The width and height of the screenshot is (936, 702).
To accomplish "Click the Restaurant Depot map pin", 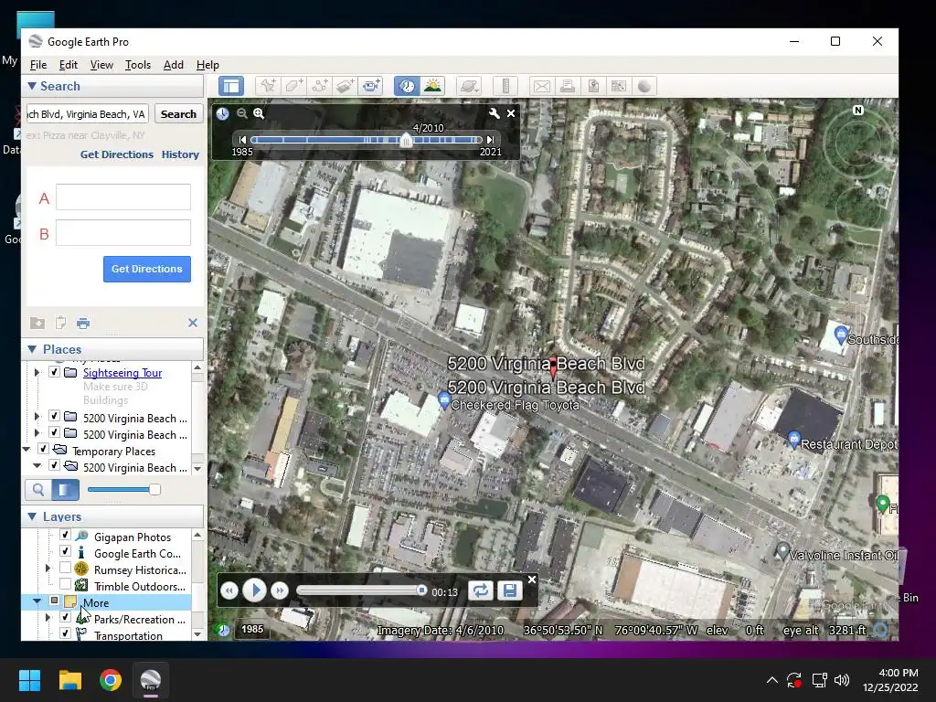I will tap(794, 440).
